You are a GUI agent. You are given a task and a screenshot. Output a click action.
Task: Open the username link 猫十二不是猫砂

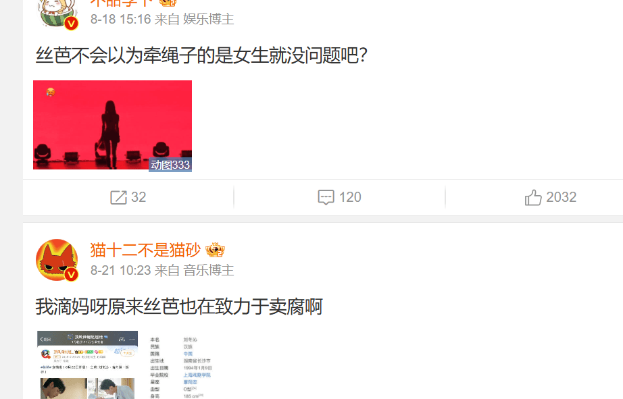click(145, 250)
